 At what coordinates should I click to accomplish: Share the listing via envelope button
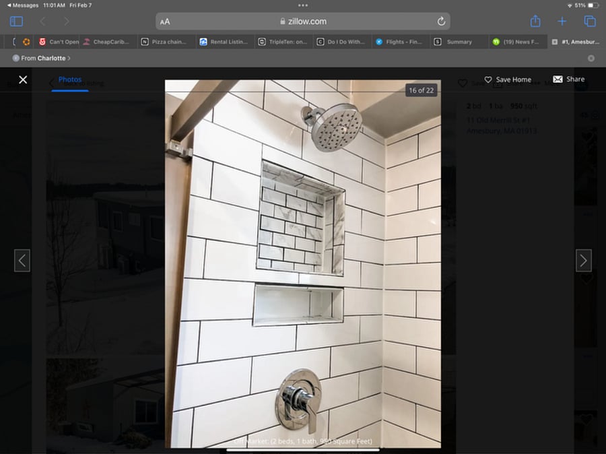pyautogui.click(x=568, y=79)
